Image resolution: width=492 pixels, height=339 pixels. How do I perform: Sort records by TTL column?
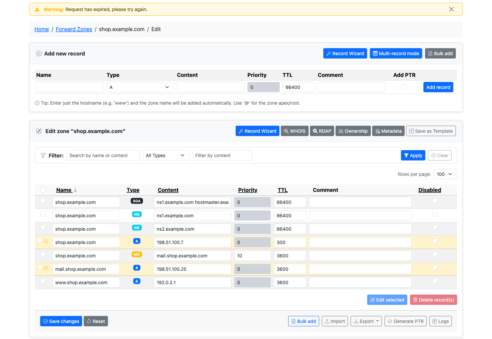[282, 190]
